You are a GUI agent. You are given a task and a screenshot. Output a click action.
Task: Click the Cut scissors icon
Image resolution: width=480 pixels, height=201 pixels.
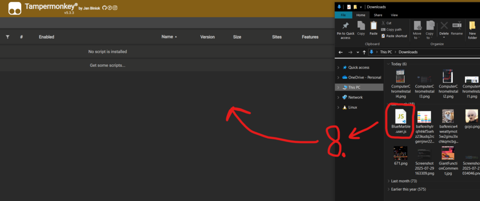point(383,22)
